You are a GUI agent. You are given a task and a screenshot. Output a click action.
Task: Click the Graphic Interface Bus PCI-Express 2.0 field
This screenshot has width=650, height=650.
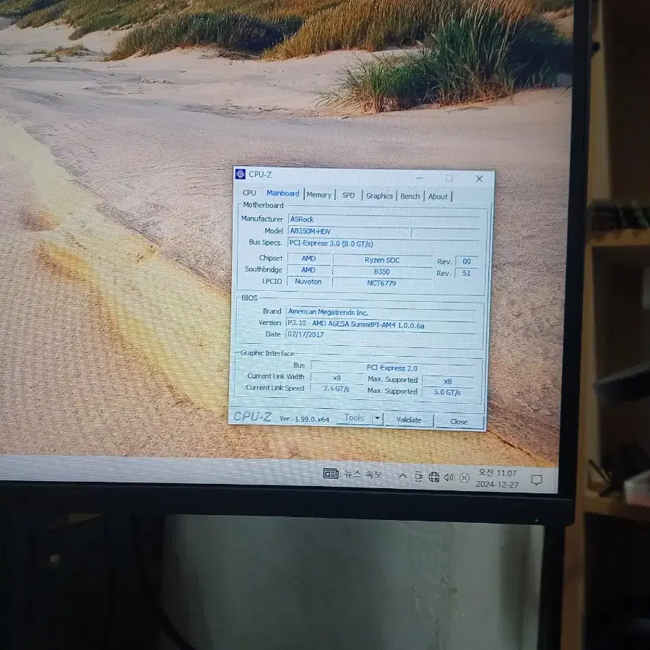[392, 368]
